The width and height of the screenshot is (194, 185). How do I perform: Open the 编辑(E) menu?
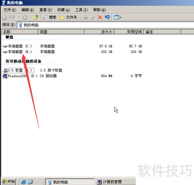[x=28, y=10]
